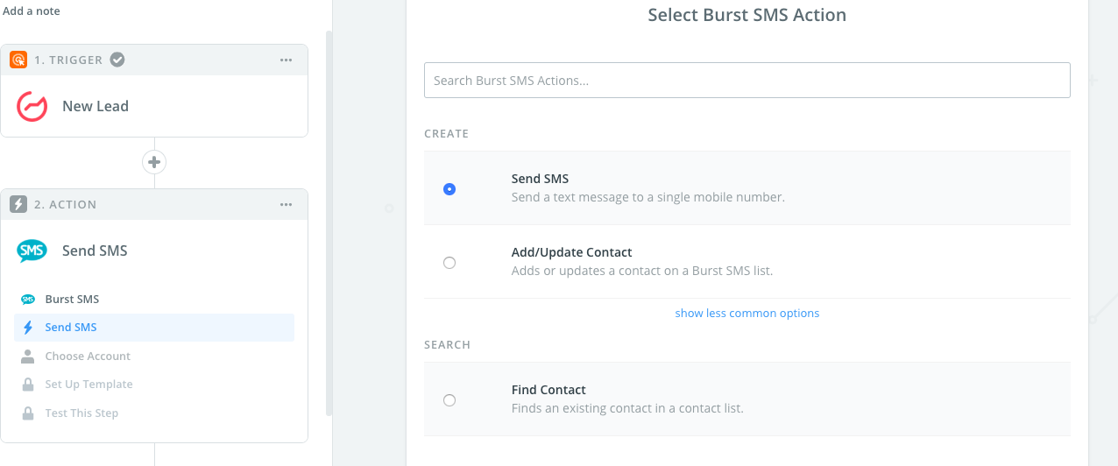Open the action step options menu
Viewport: 1118px width, 466px height.
286,205
